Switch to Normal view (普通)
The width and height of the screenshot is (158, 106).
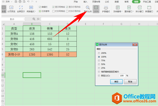point(4,9)
